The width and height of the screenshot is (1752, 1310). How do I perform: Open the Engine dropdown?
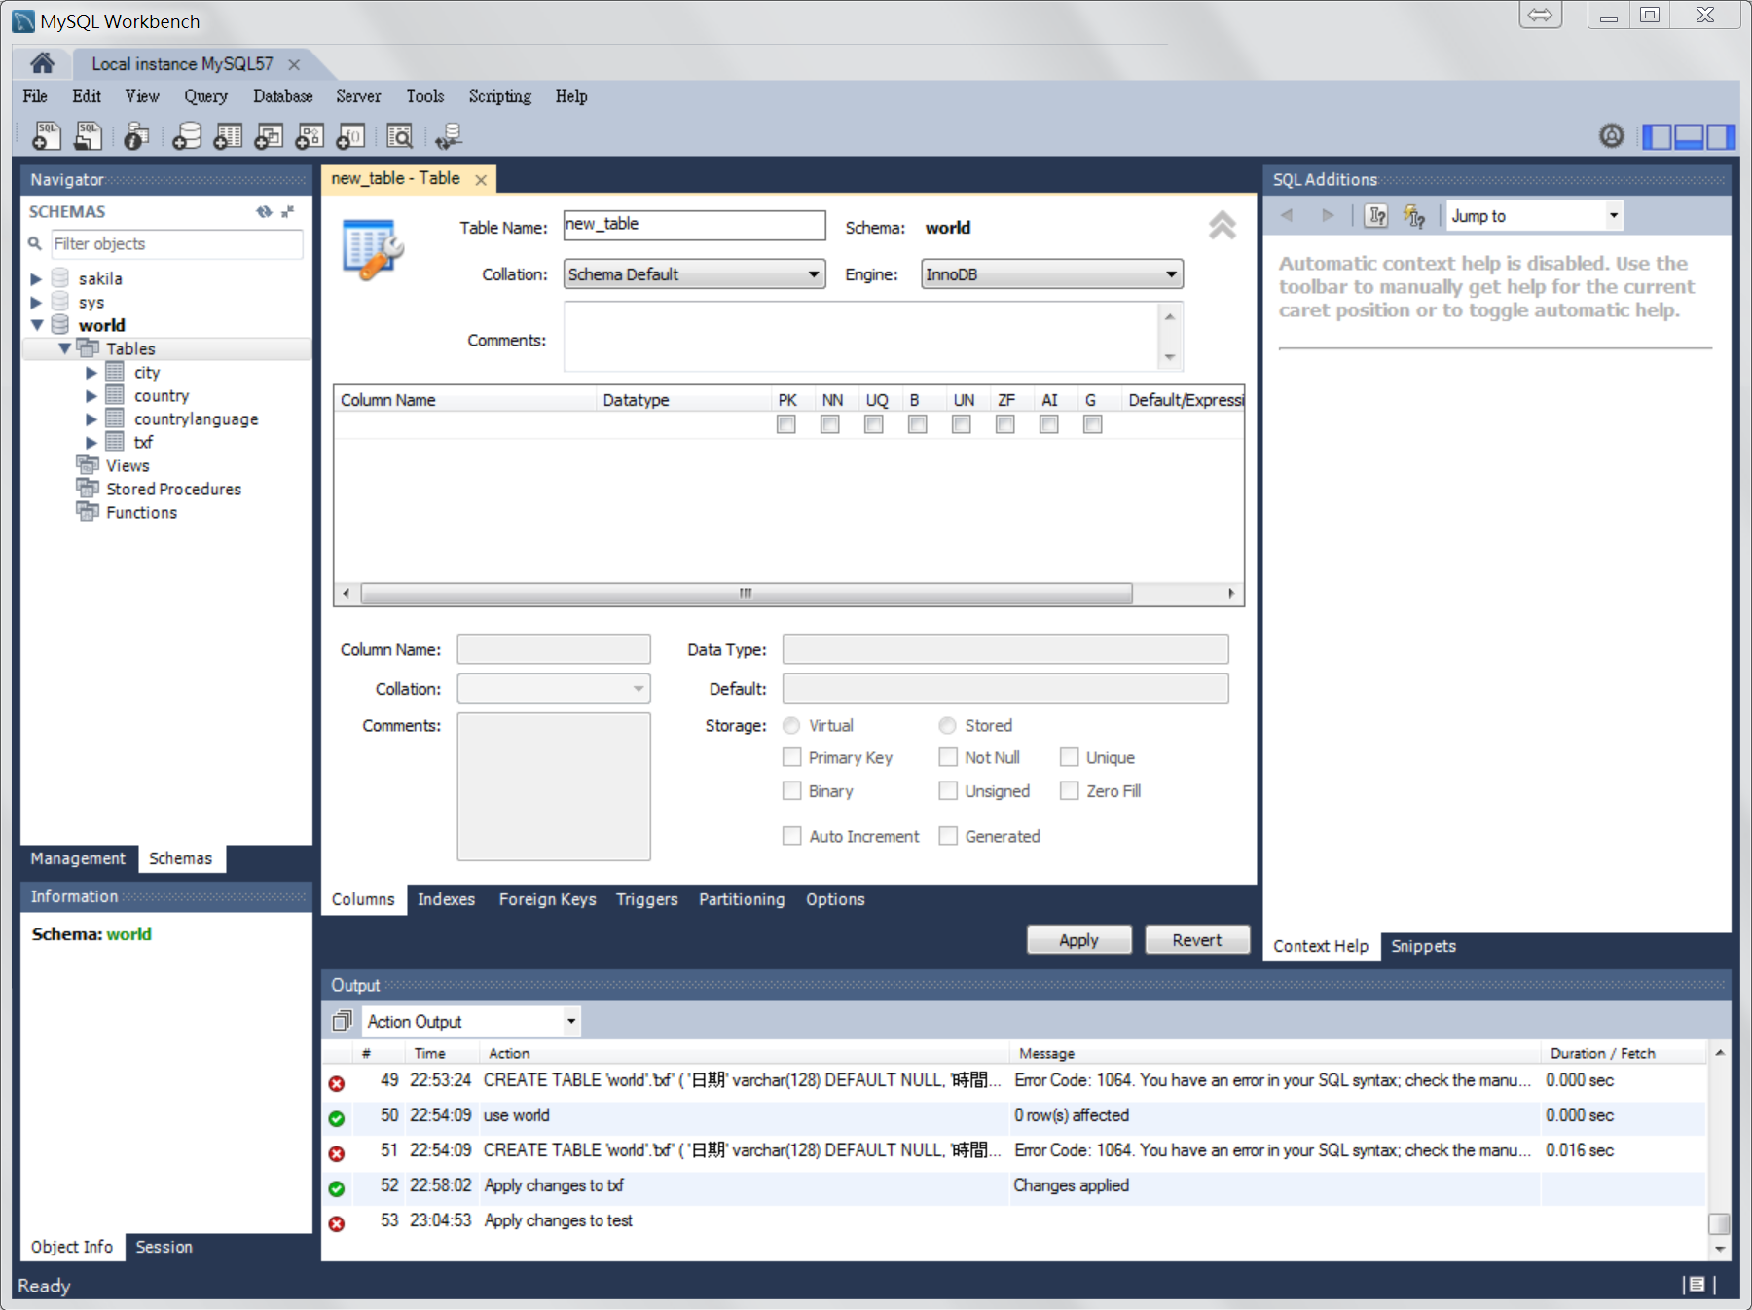pos(1052,274)
